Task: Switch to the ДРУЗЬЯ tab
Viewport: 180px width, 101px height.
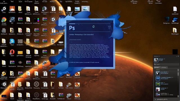Action: (x=157, y=67)
